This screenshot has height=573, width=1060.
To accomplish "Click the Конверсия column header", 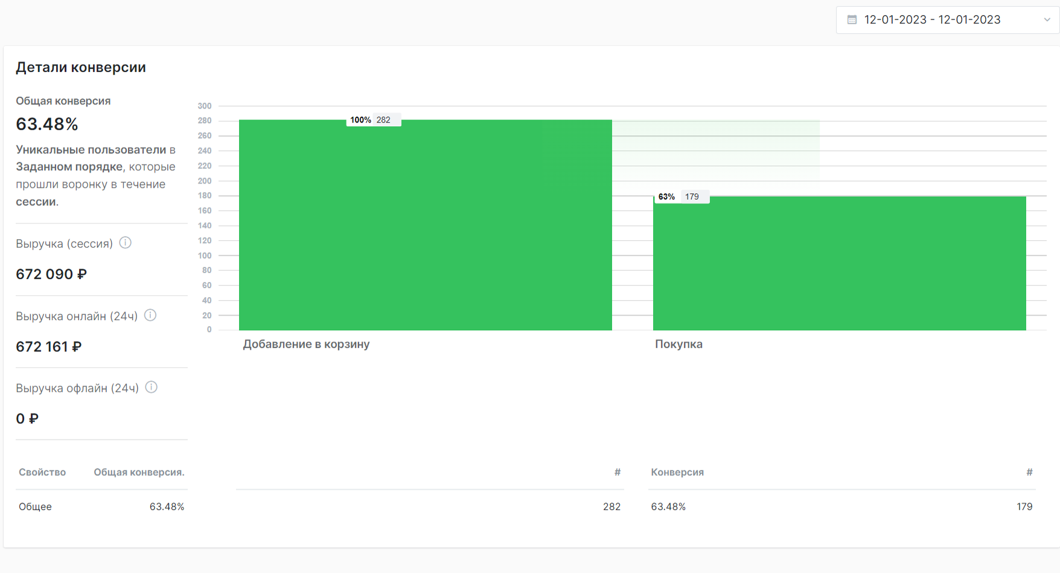I will click(677, 472).
